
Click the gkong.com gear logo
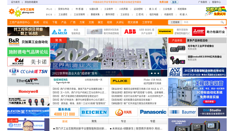(21, 12)
